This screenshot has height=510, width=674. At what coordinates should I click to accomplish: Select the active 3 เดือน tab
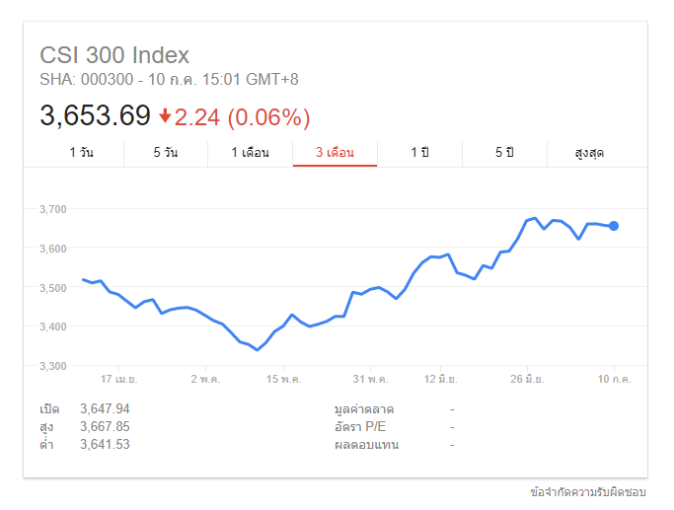pos(335,153)
